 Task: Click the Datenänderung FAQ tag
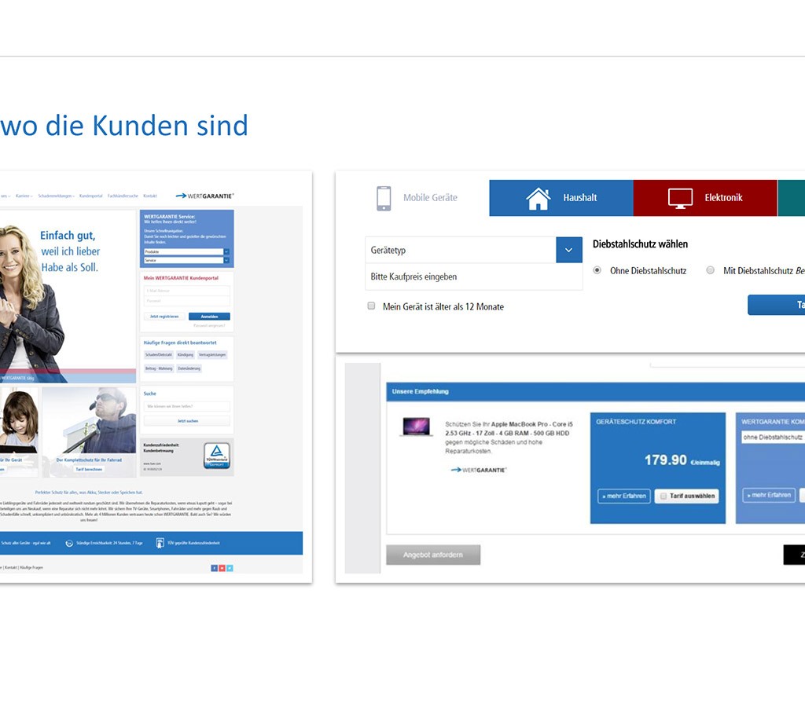[189, 368]
